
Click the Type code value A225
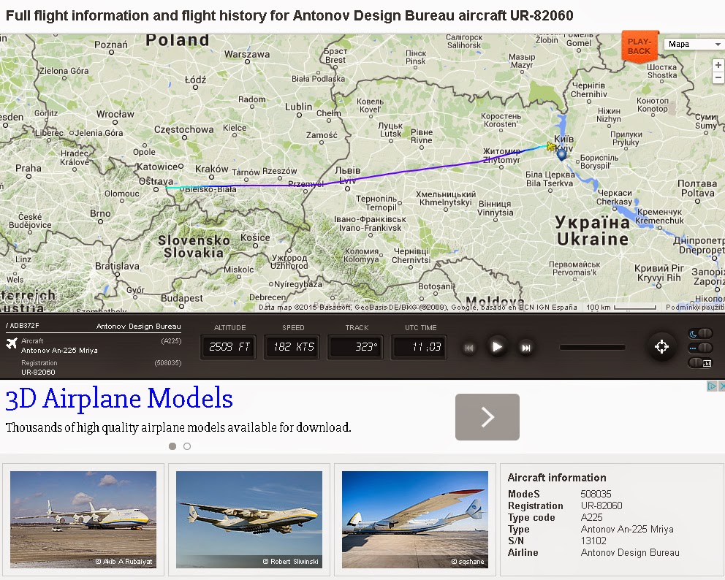591,518
